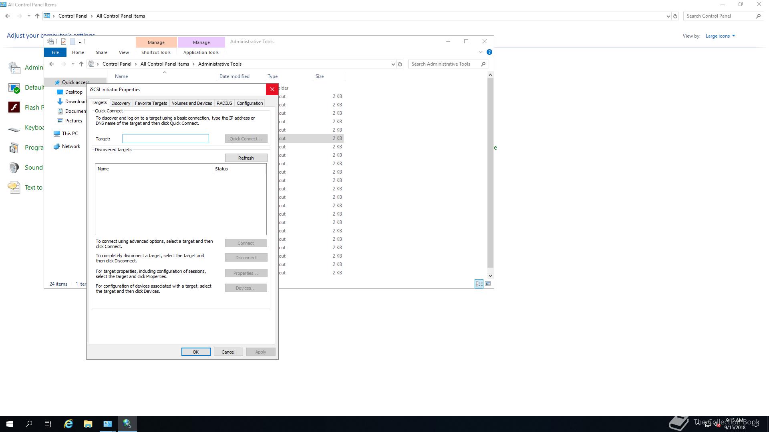Image resolution: width=769 pixels, height=432 pixels.
Task: Select the Application Tools ribbon tab
Action: (201, 52)
